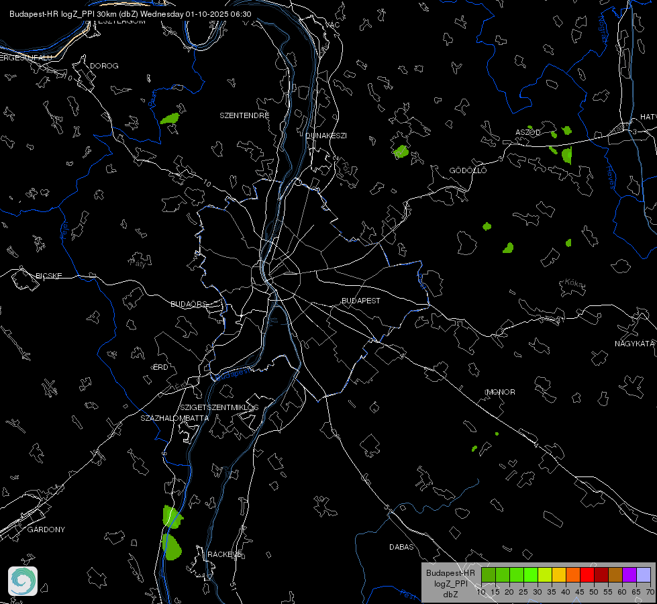Click the swirl logo icon in the corner
This screenshot has height=604, width=657.
coord(23,581)
